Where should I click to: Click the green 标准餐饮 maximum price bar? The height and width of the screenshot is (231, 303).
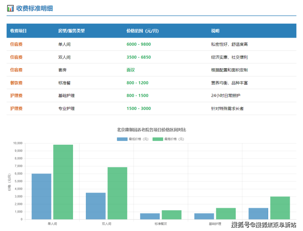pyautogui.click(x=172, y=215)
